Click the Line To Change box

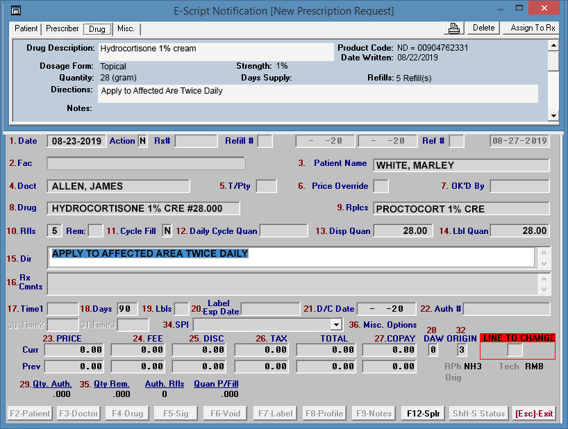pos(515,350)
